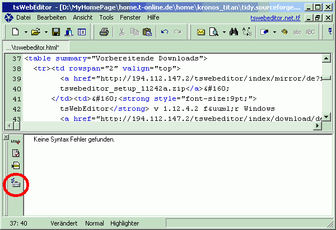Open the Bearbeiten menu
Screen dimensions: 336x230
coord(52,18)
